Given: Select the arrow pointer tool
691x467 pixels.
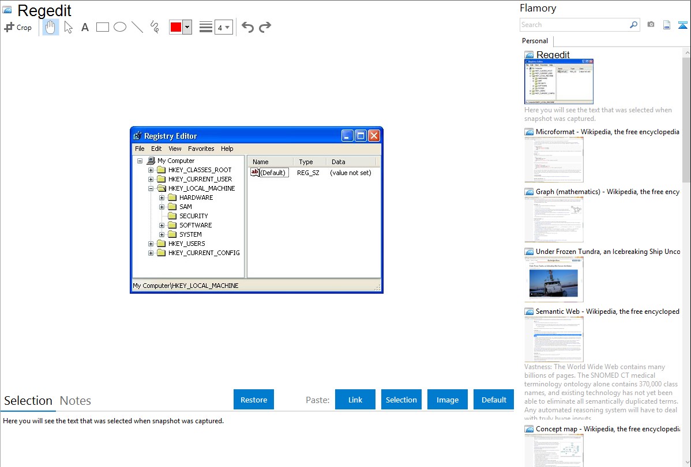Looking at the screenshot, I should coord(68,27).
